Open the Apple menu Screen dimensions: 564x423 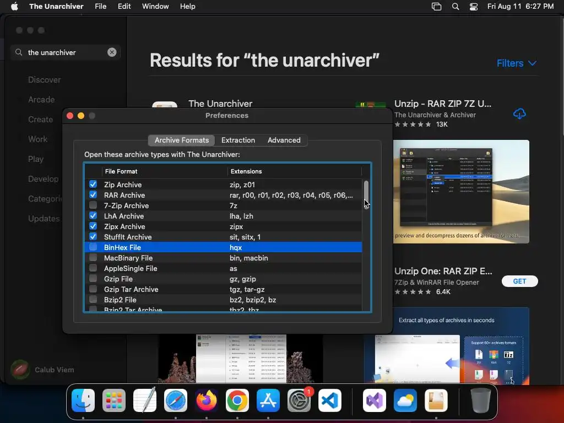(14, 6)
